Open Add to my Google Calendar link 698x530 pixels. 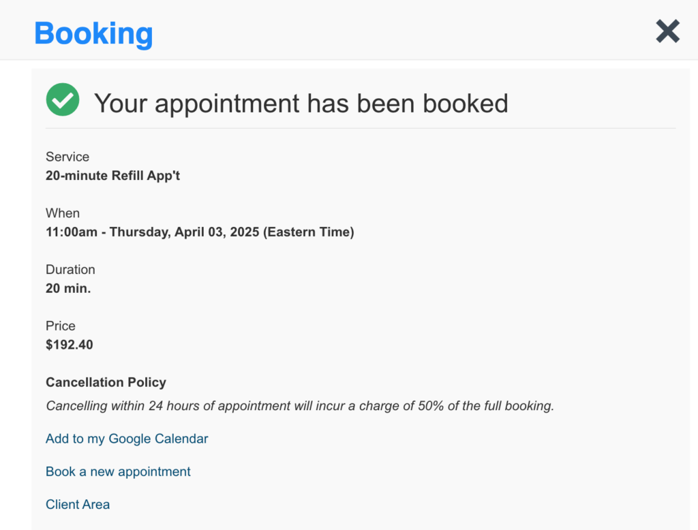coord(127,439)
